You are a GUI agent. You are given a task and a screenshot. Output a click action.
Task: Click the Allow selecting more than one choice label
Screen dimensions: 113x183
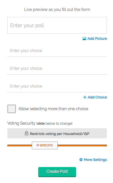[53, 109]
